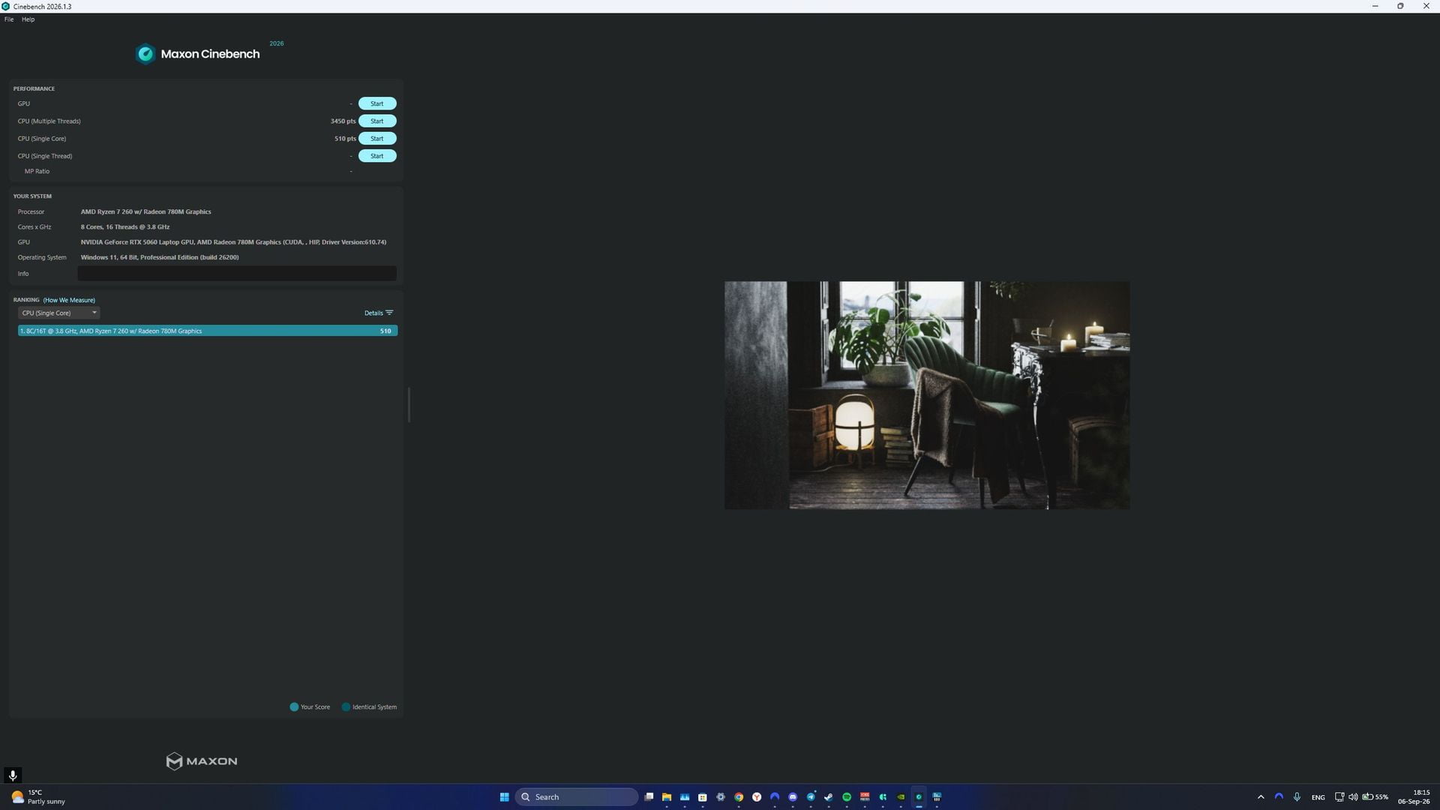Start the CPU Single Thread test

coord(376,156)
